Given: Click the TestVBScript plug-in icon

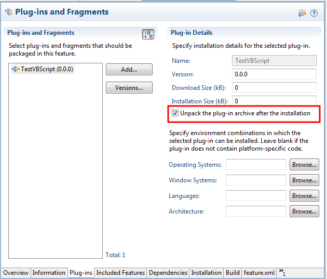Looking at the screenshot, I should pos(16,69).
